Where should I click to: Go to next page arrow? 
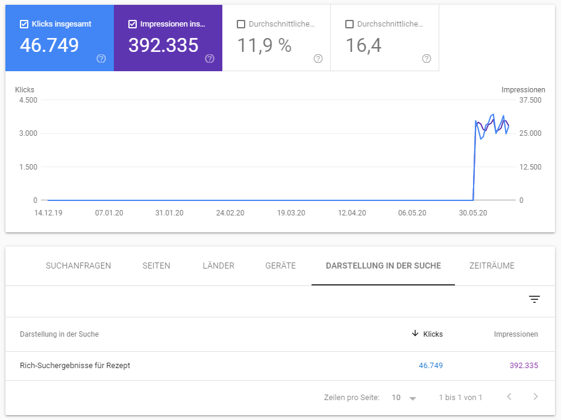tap(536, 397)
